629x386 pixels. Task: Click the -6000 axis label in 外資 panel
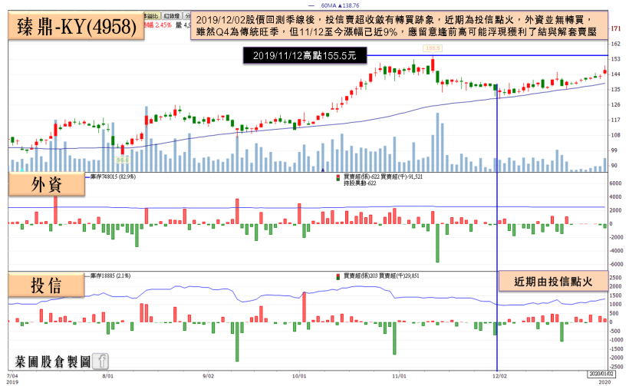pyautogui.click(x=614, y=265)
